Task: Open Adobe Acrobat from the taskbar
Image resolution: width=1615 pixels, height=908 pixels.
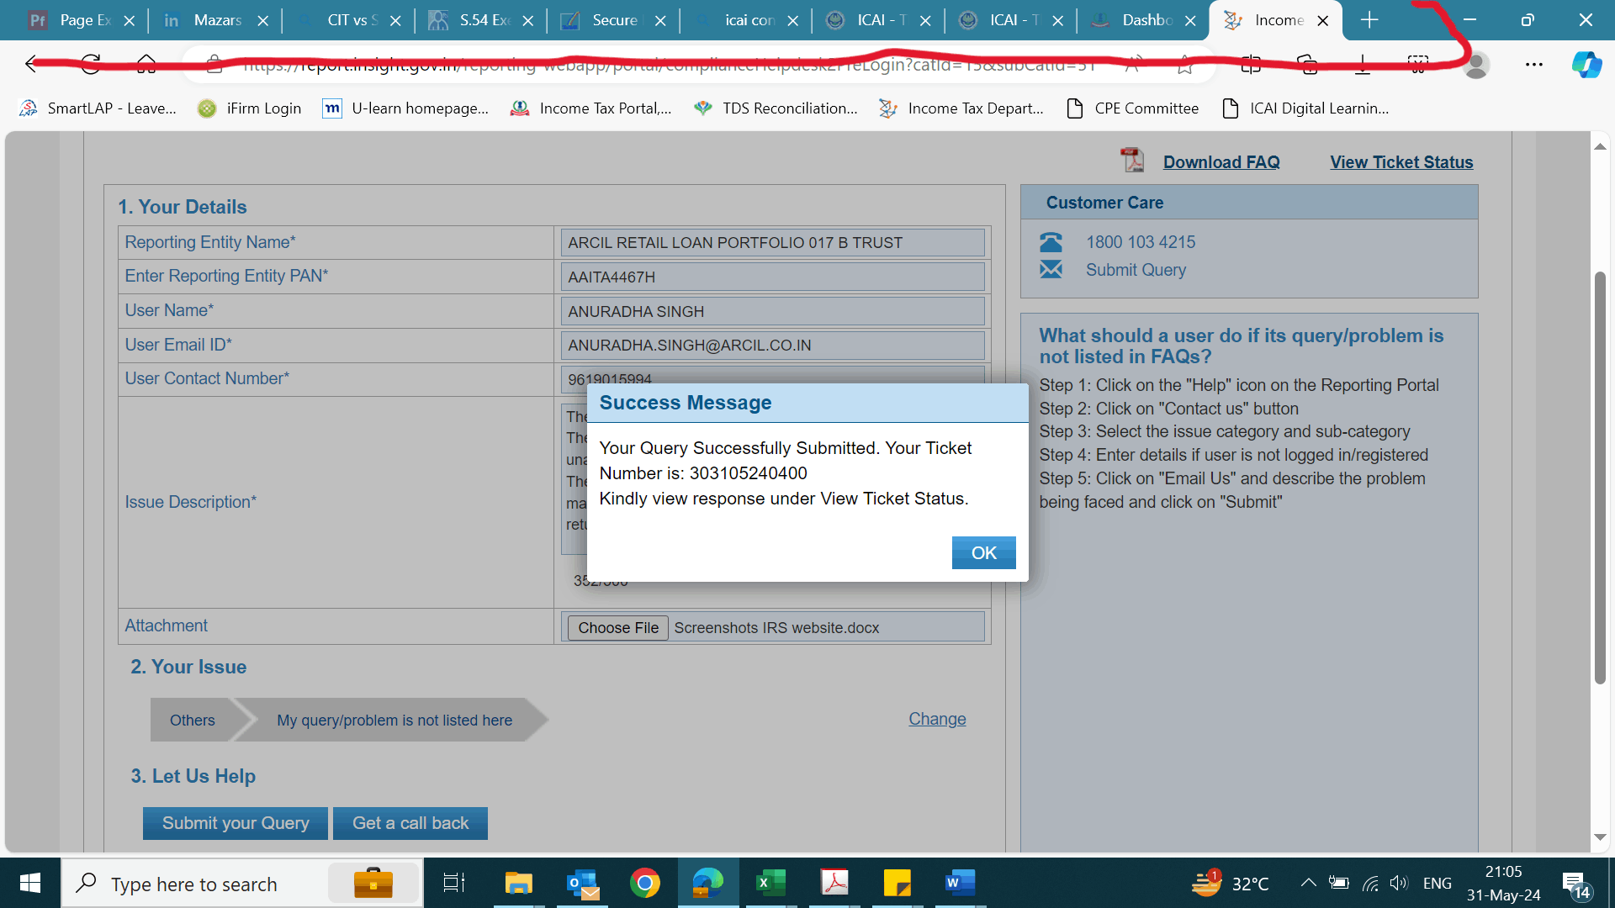Action: 834,883
